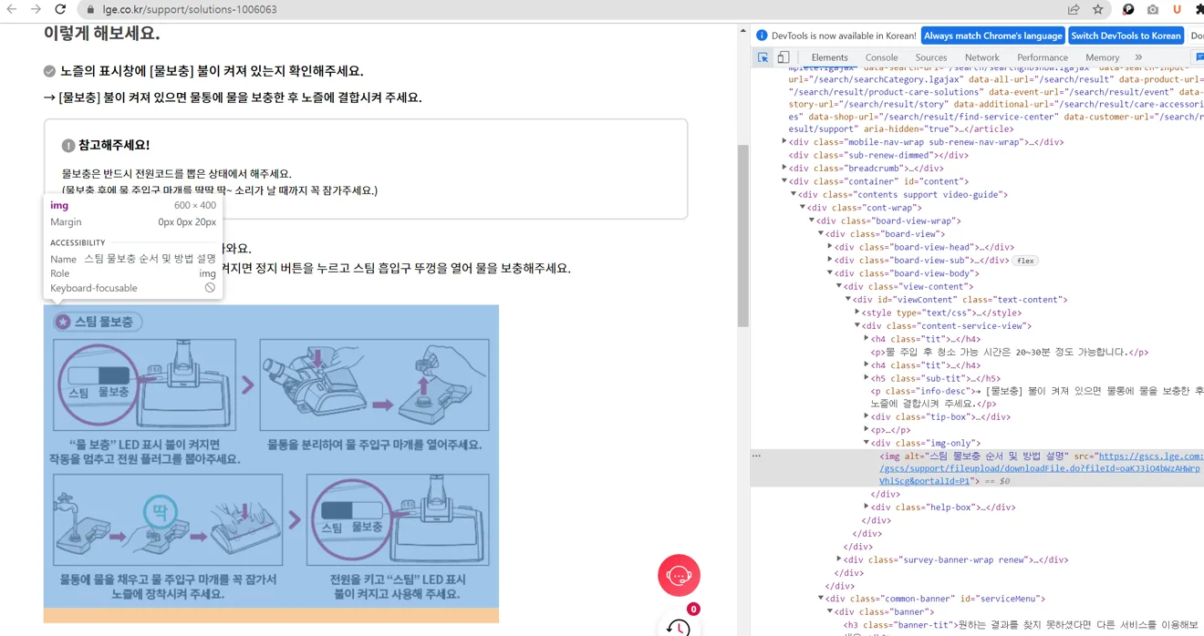Show more DevTools tabs with chevron

1138,57
